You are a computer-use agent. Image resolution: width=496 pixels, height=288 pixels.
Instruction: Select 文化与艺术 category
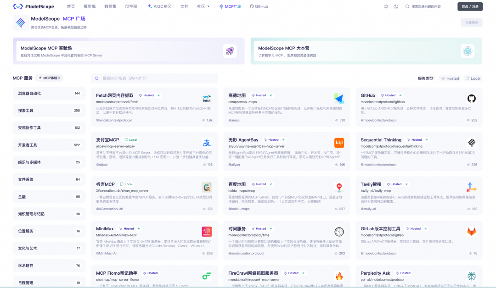[49, 248]
